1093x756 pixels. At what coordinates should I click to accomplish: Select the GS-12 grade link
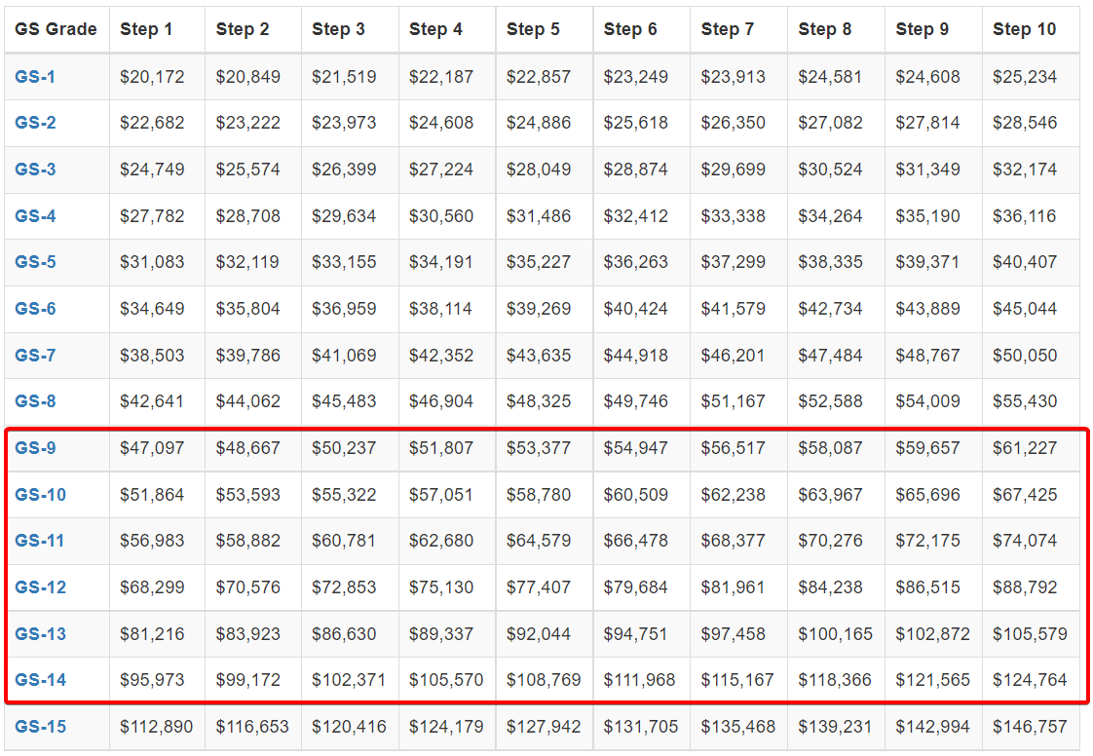40,587
